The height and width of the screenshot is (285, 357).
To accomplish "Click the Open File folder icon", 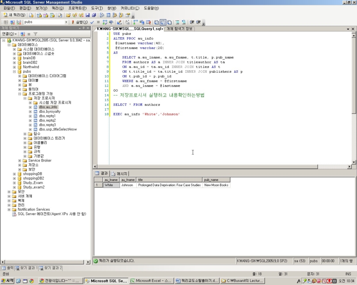I will [x=68, y=15].
